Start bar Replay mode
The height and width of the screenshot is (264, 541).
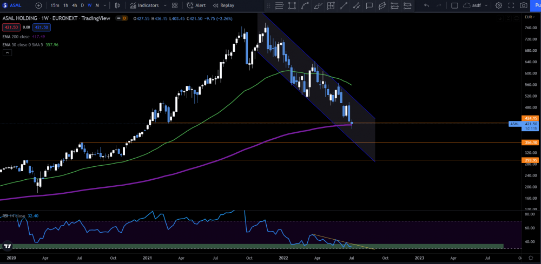[223, 5]
